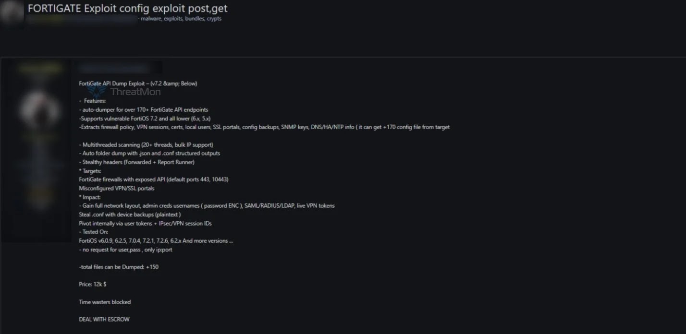
Task: Click the '* Impact:' line
Action: 90,197
